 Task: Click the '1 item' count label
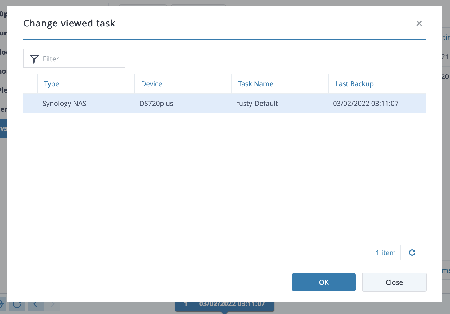coord(385,252)
